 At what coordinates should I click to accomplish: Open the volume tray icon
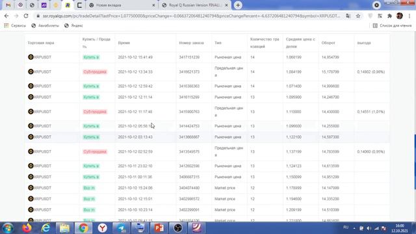(x=369, y=228)
